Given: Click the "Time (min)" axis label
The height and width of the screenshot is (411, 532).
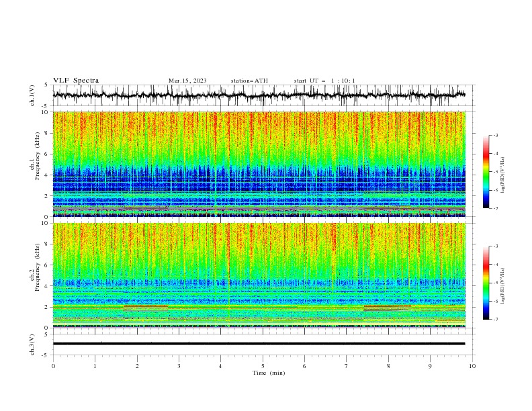Looking at the screenshot, I should tap(269, 373).
